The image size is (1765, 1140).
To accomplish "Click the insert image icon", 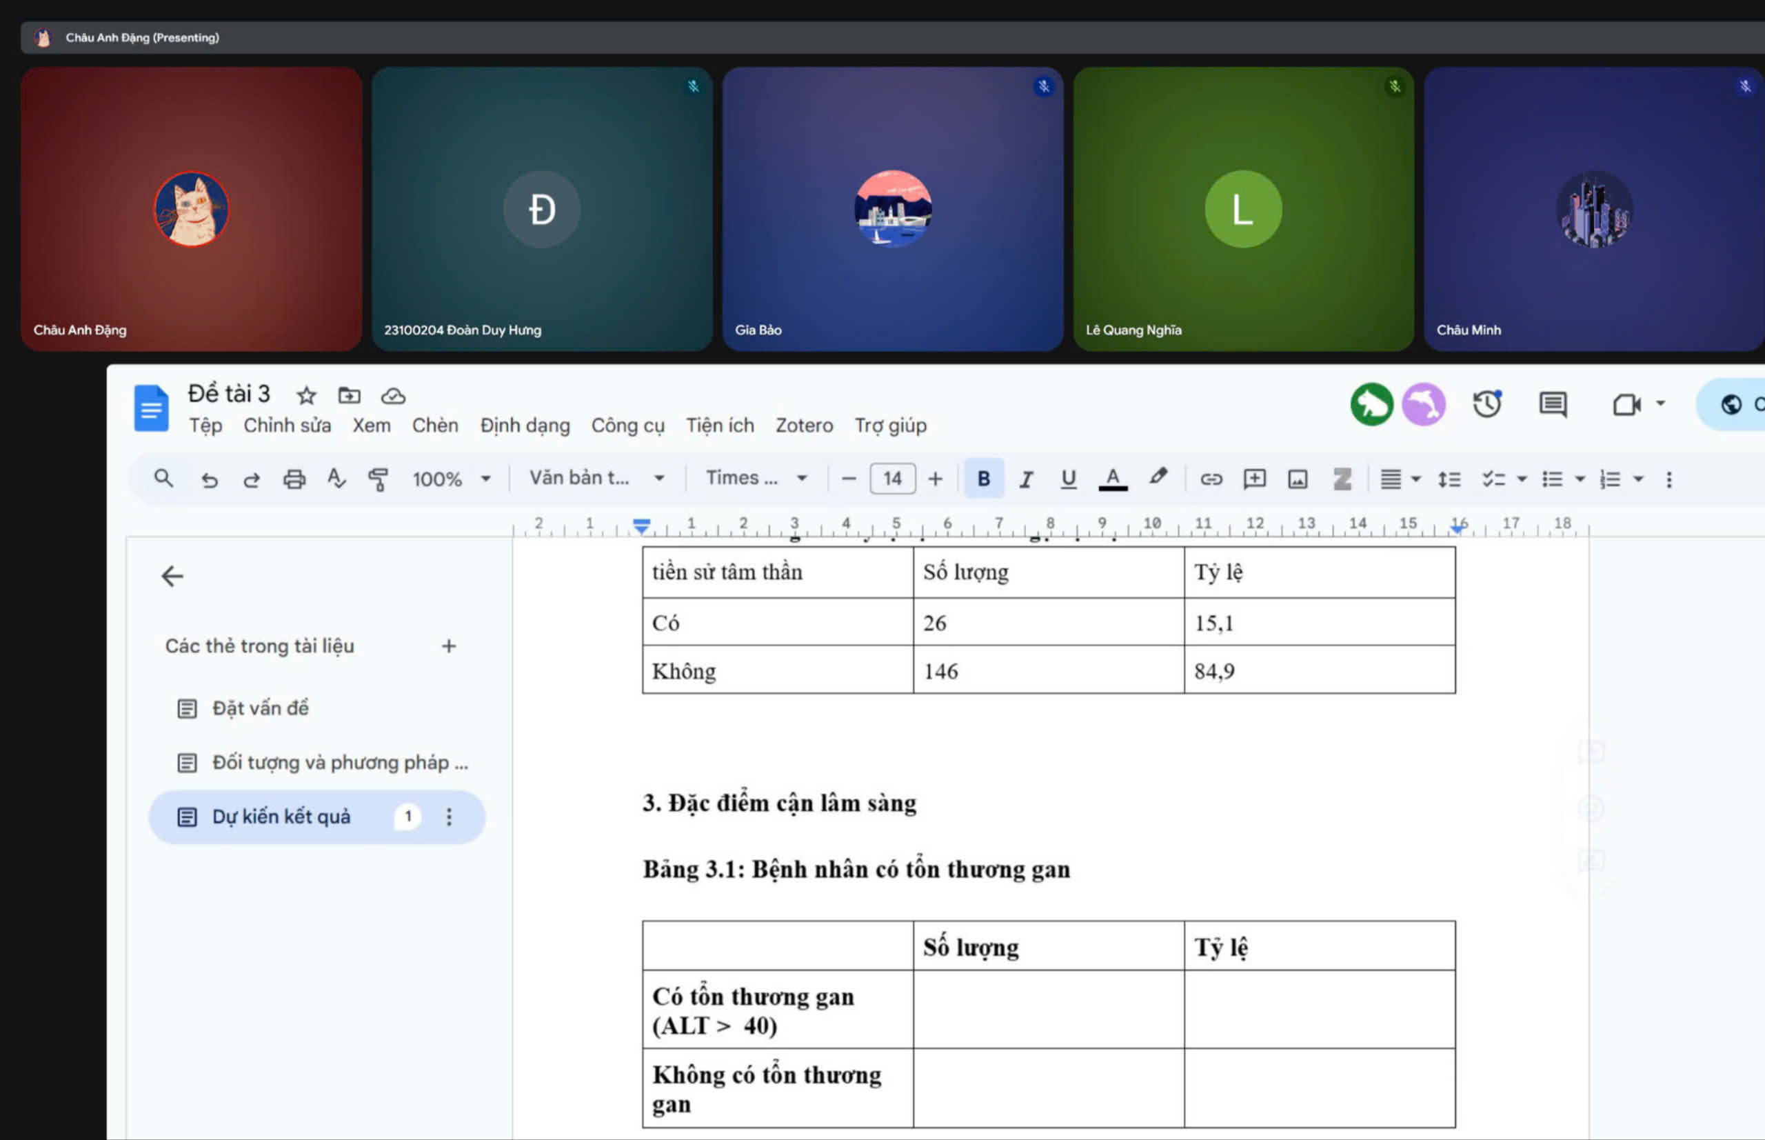I will (x=1298, y=480).
